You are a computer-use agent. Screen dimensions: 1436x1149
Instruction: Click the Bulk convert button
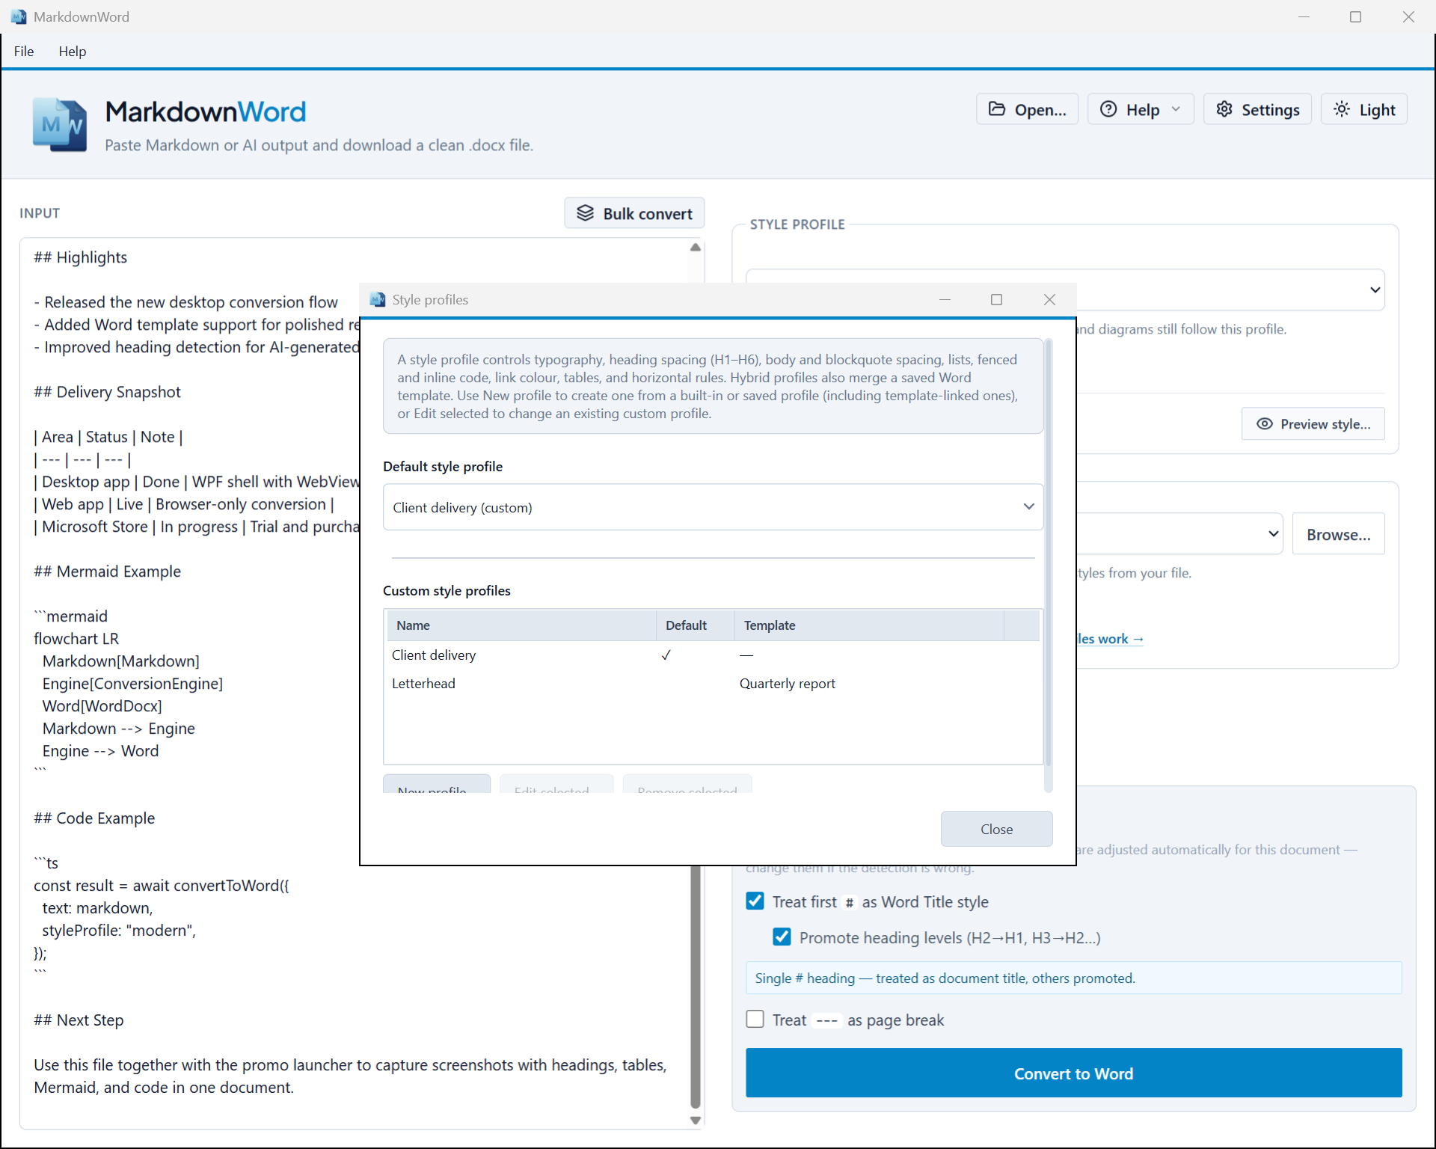click(634, 213)
